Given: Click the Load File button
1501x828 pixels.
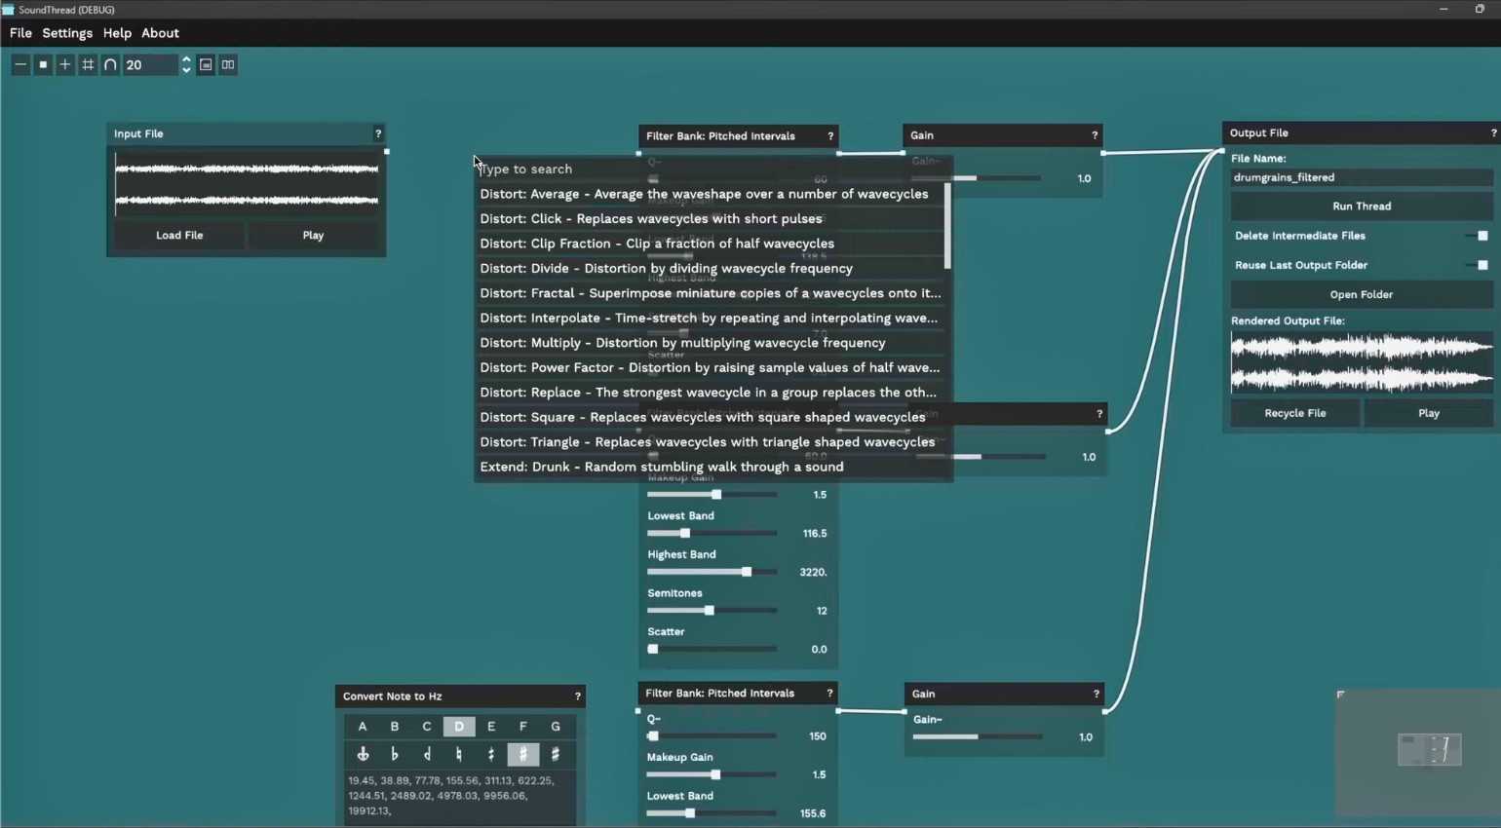Looking at the screenshot, I should tap(179, 235).
